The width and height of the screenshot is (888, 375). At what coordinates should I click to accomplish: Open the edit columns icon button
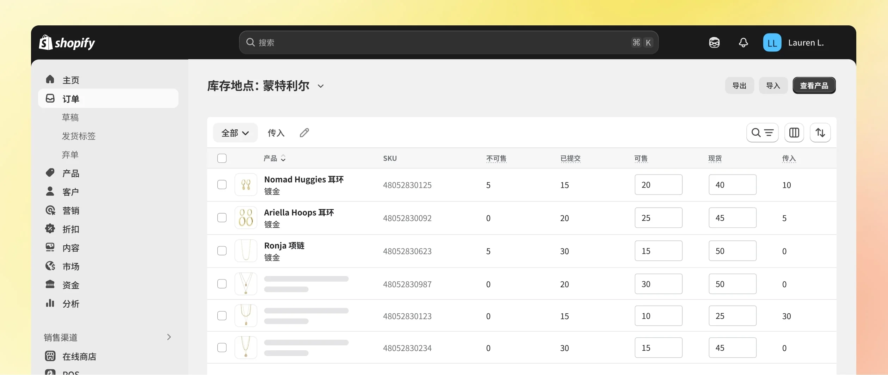pos(794,133)
